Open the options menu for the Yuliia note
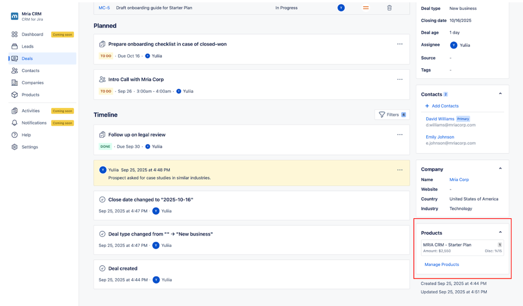This screenshot has width=523, height=306. coord(399,170)
